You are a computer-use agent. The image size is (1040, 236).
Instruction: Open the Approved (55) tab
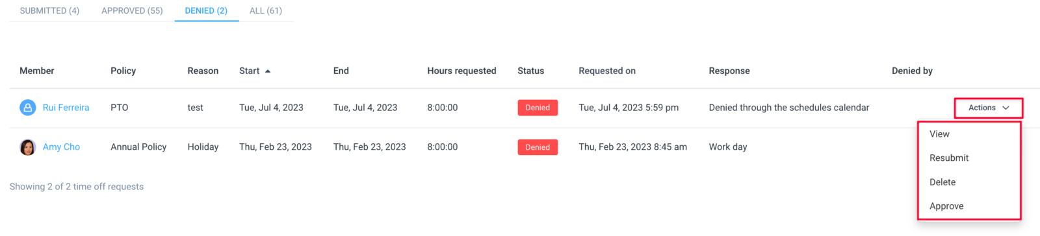[132, 10]
